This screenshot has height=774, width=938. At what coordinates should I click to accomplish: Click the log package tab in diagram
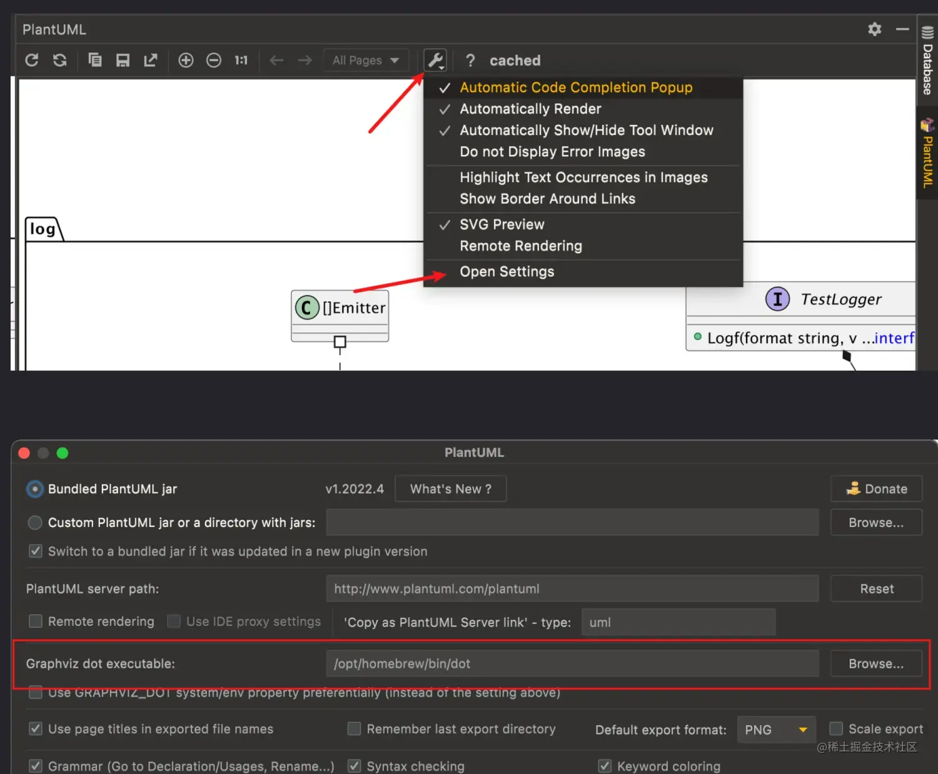point(43,229)
